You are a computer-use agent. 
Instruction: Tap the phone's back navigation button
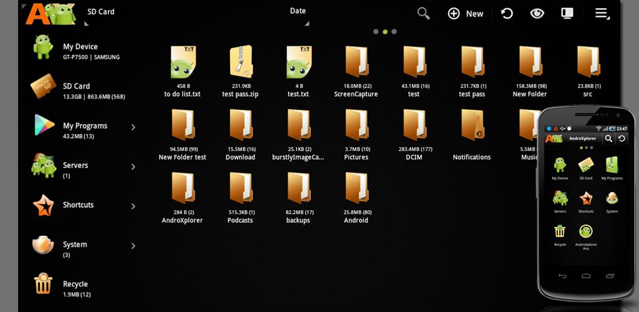click(x=562, y=276)
